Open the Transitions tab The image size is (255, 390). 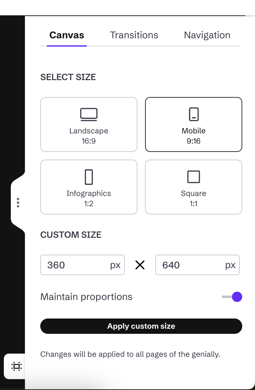click(134, 35)
